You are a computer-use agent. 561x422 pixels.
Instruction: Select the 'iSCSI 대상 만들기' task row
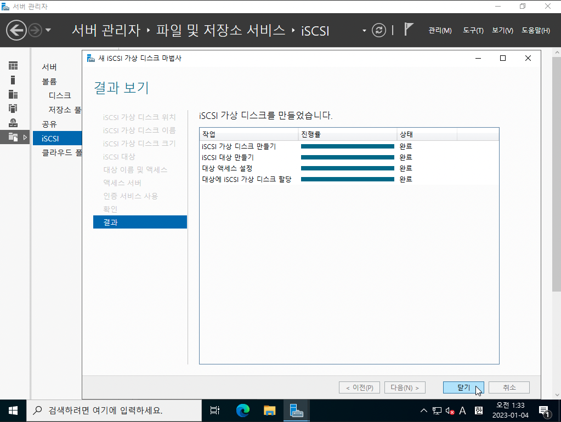[x=349, y=157]
